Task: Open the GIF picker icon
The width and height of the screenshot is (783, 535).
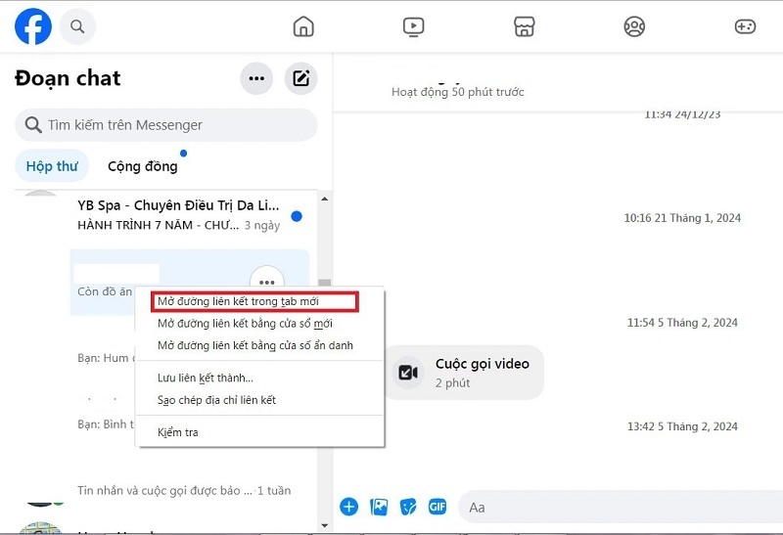Action: point(438,507)
